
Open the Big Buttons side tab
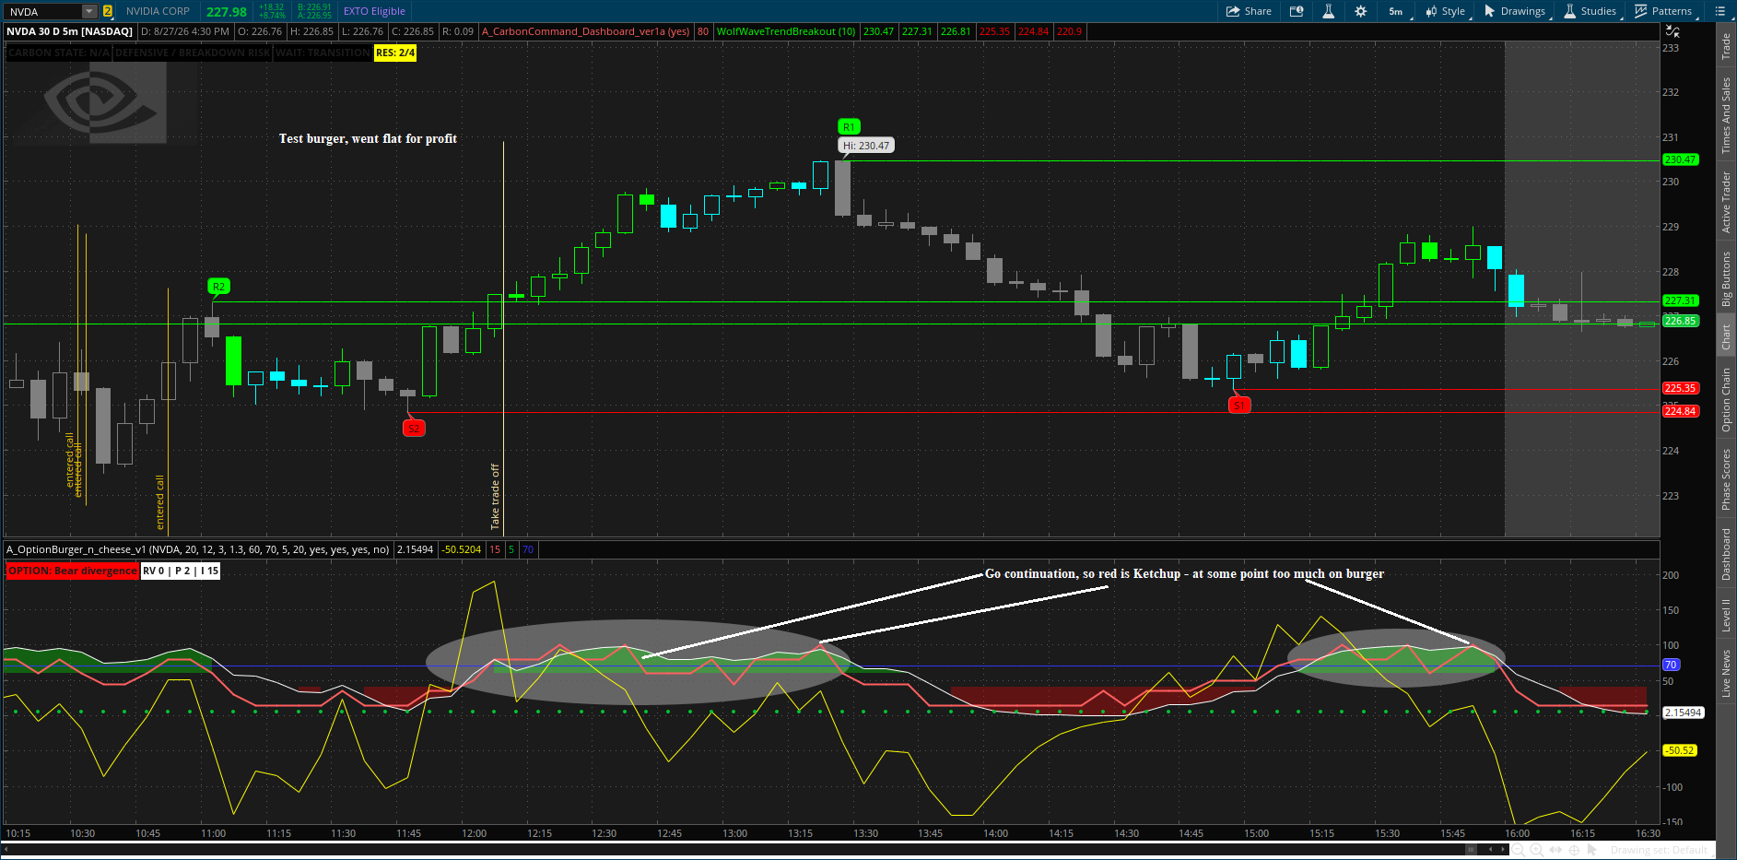coord(1726,278)
